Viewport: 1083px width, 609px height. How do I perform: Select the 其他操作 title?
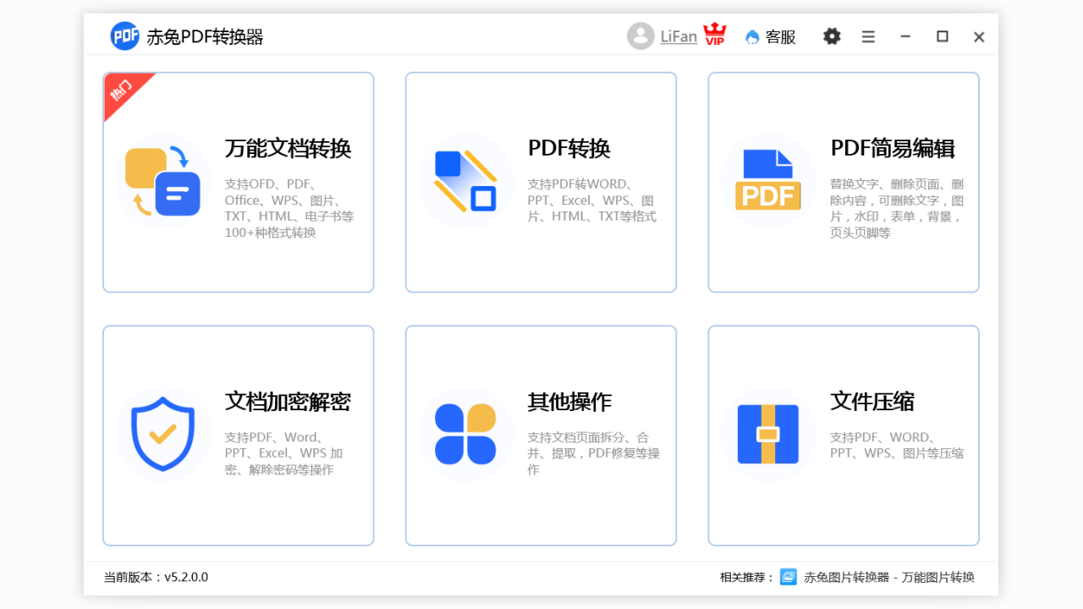coord(569,402)
